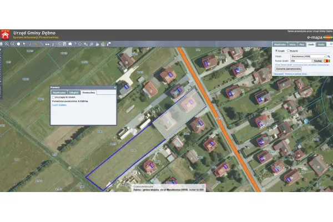Switch to Współrzędne tab in Pomiary

coord(59,93)
